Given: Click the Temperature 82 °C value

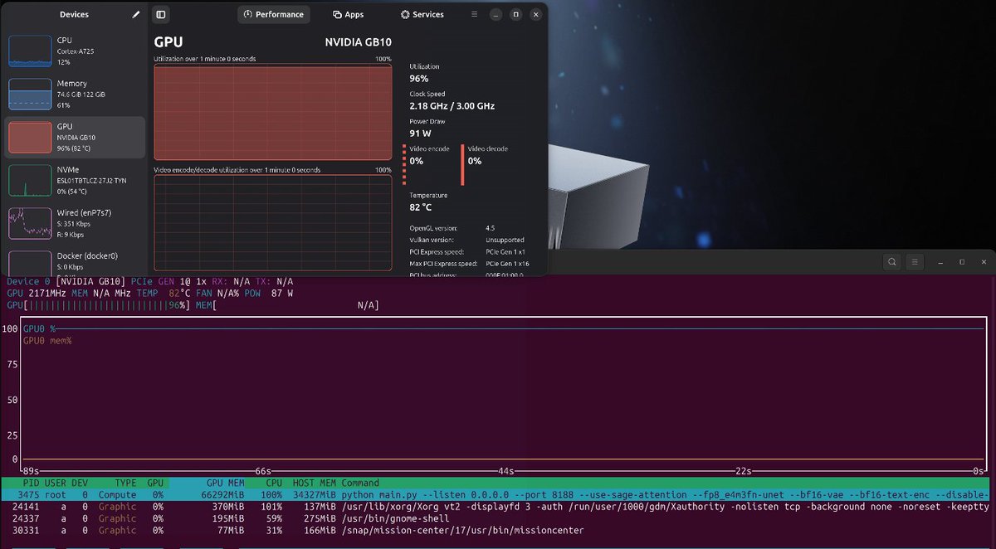Looking at the screenshot, I should (421, 206).
